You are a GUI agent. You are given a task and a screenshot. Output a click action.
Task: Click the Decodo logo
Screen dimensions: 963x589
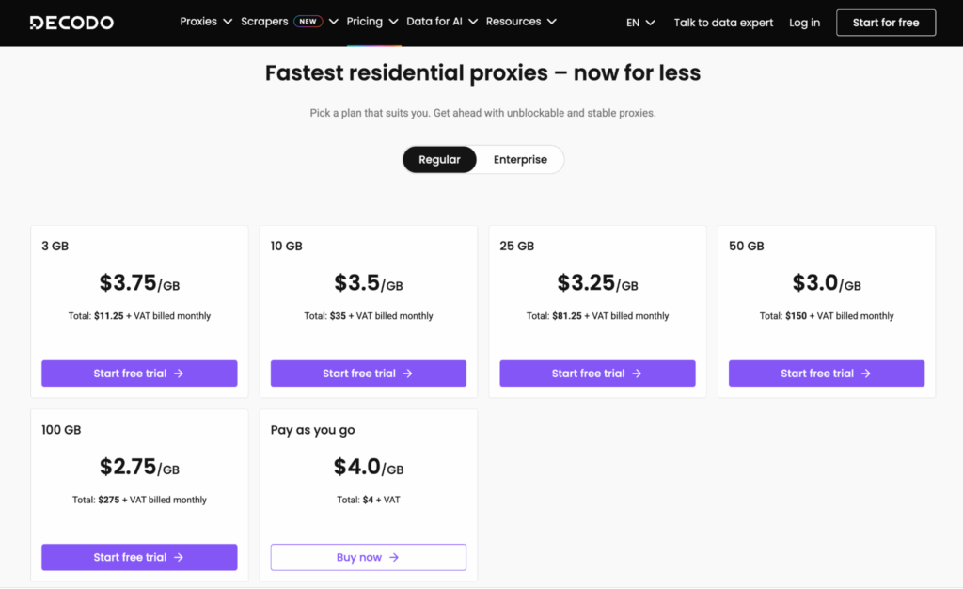[x=71, y=22]
